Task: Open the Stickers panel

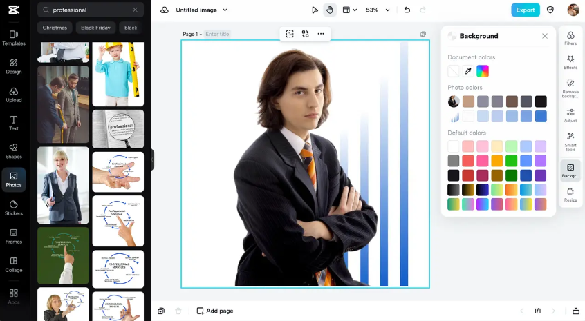Action: pos(14,208)
